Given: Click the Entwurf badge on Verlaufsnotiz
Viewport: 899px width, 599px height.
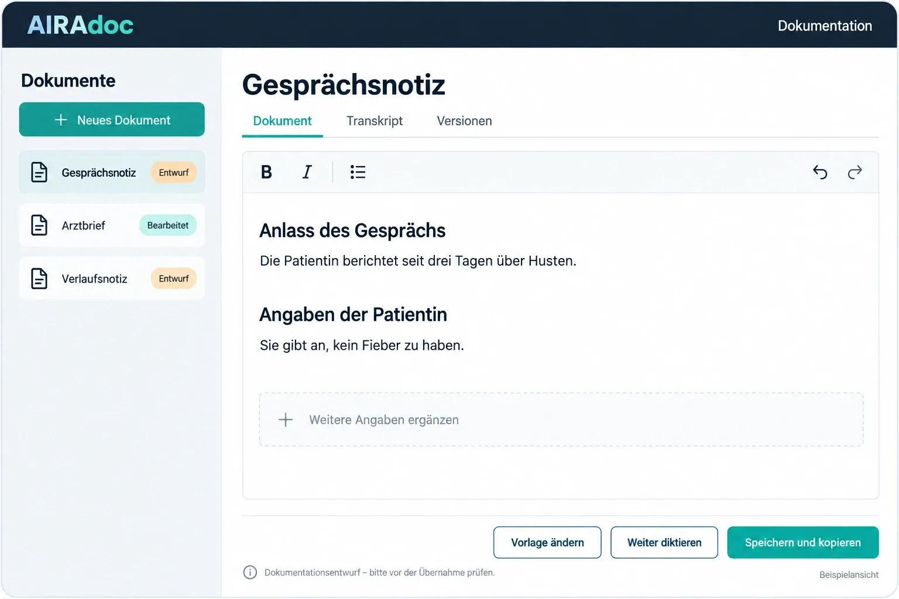Looking at the screenshot, I should click(174, 278).
